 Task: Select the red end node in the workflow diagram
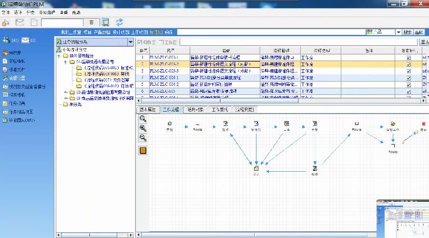coord(423,124)
